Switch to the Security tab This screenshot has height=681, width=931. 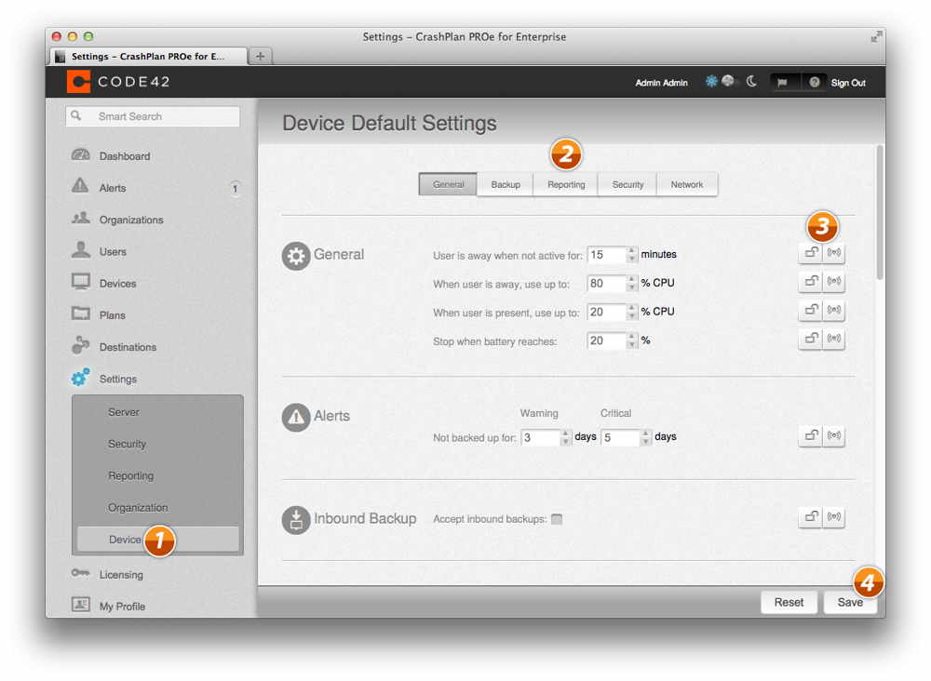pyautogui.click(x=627, y=184)
